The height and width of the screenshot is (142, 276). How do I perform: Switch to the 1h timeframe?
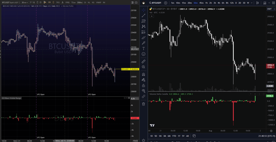tap(206, 3)
